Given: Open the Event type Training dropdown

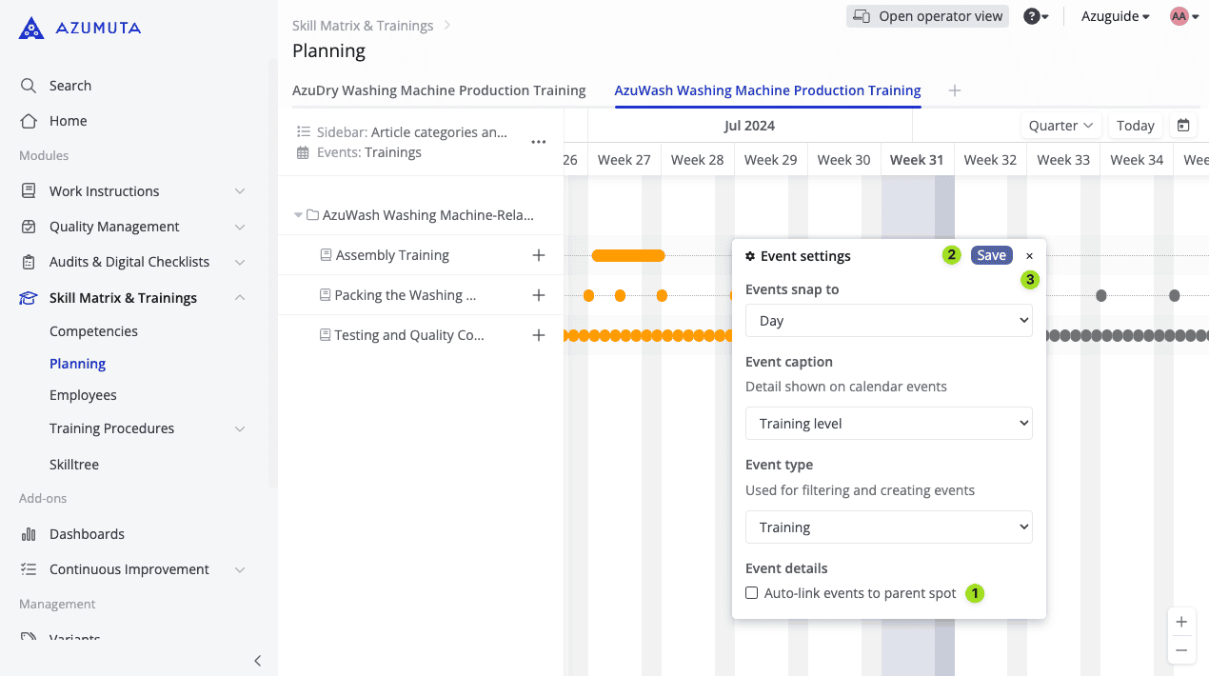Looking at the screenshot, I should tap(888, 527).
